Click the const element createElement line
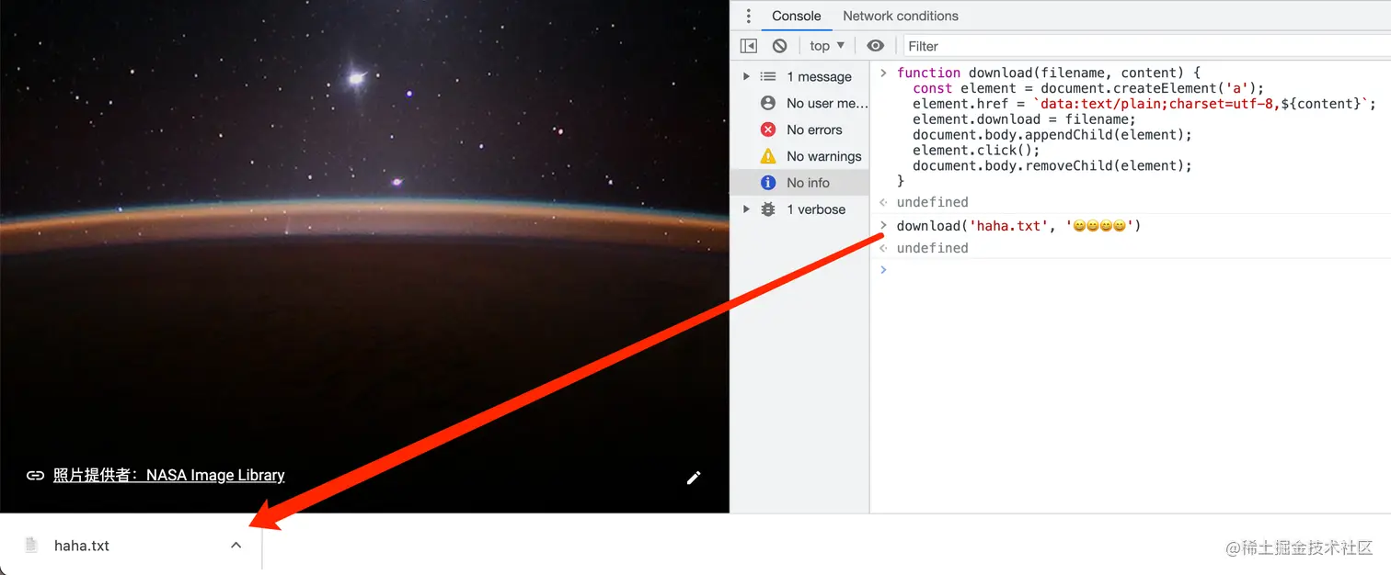 1088,88
